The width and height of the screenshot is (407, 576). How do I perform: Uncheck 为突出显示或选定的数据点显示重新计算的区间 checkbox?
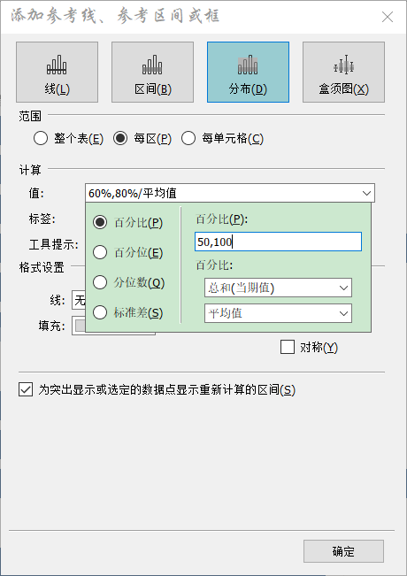coord(26,390)
